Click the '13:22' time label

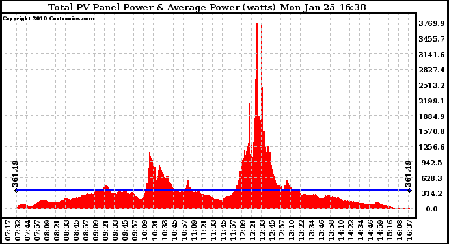pos(301,230)
